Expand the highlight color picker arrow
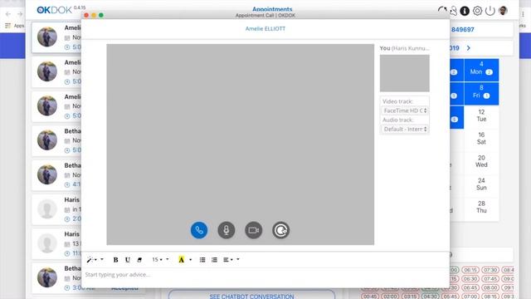The image size is (531, 299). pyautogui.click(x=190, y=260)
